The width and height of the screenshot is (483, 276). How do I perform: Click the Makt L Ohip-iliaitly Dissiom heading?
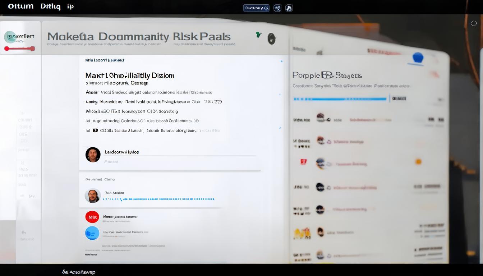pos(130,75)
